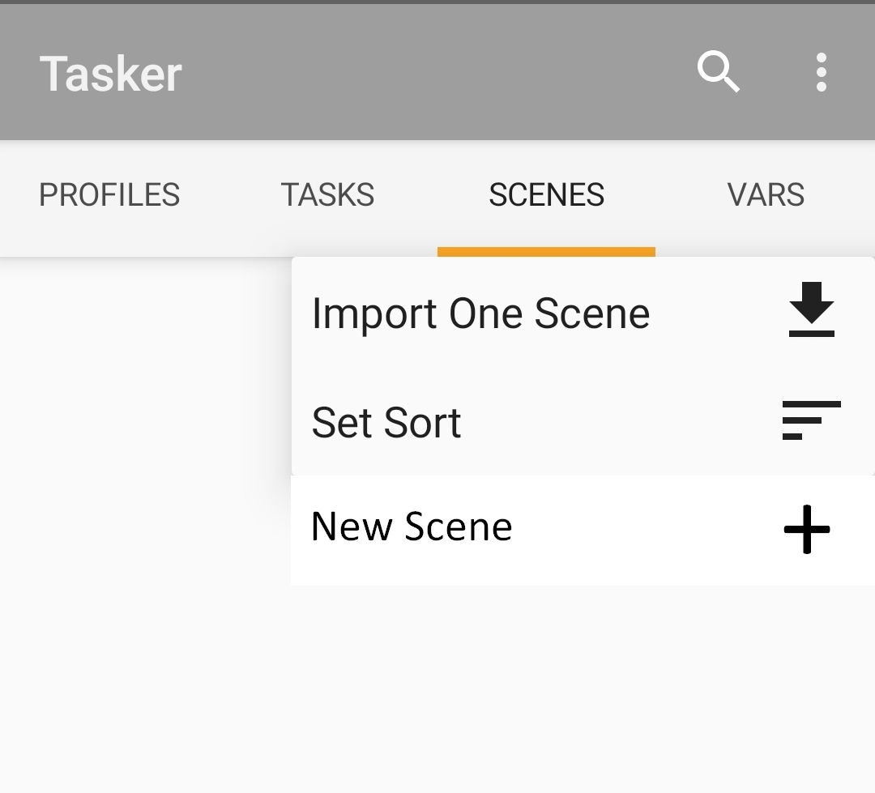
Task: Click the download arrow import icon
Action: pos(811,310)
